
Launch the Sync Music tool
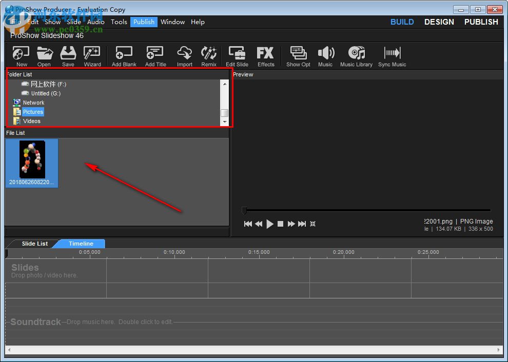click(392, 55)
